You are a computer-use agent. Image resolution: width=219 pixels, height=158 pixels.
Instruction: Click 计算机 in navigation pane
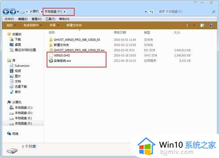(17, 102)
